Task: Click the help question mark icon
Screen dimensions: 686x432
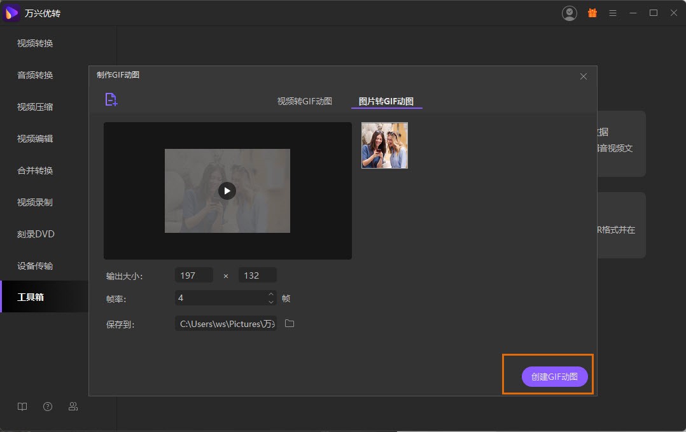Action: (x=48, y=407)
